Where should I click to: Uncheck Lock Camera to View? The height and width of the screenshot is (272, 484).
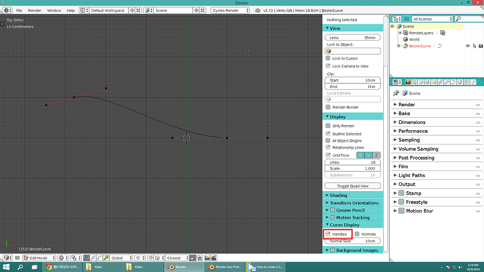pos(328,66)
